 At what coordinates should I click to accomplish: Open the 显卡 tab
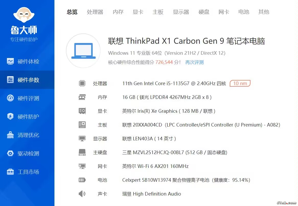pyautogui.click(x=138, y=12)
